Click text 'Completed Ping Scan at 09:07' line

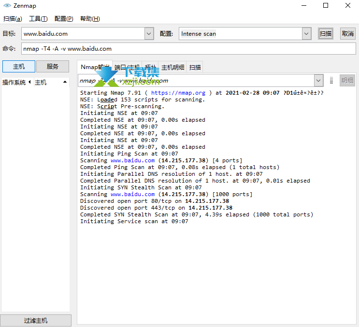pos(180,167)
